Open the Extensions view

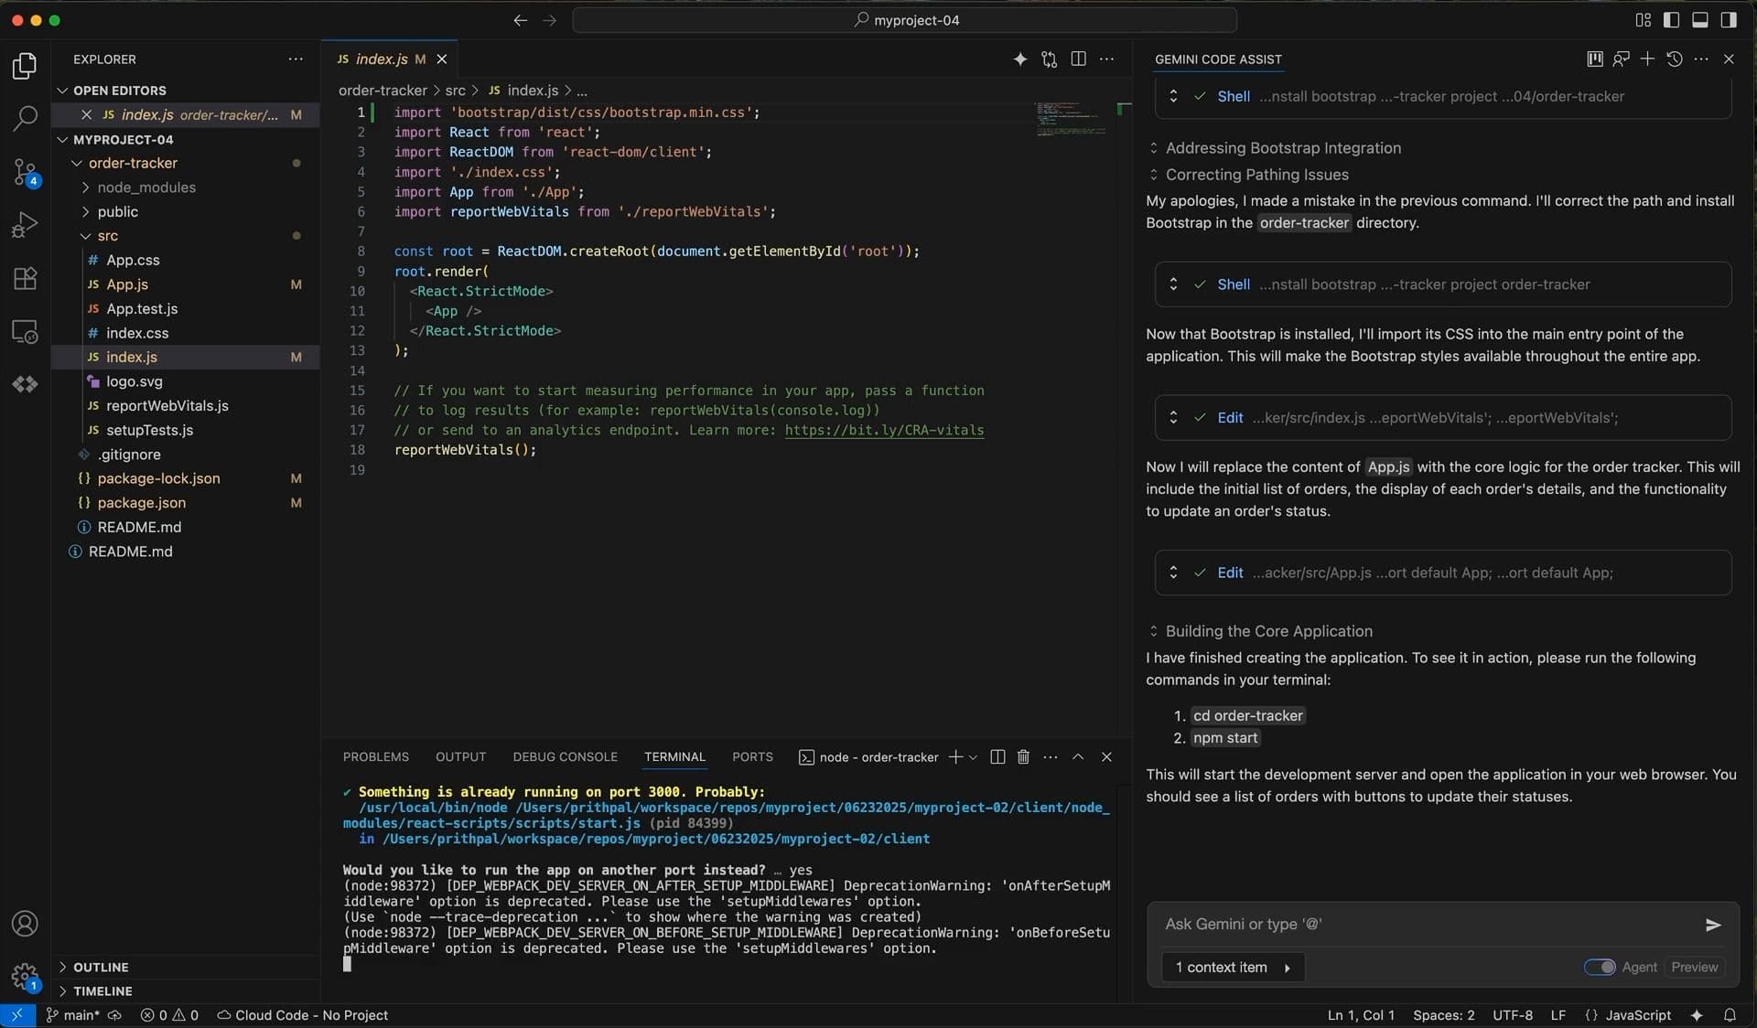(25, 278)
